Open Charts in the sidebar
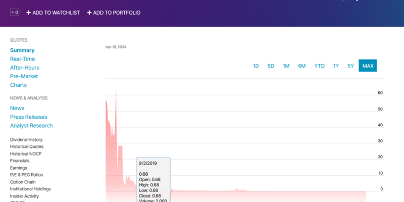The image size is (404, 202). [18, 85]
